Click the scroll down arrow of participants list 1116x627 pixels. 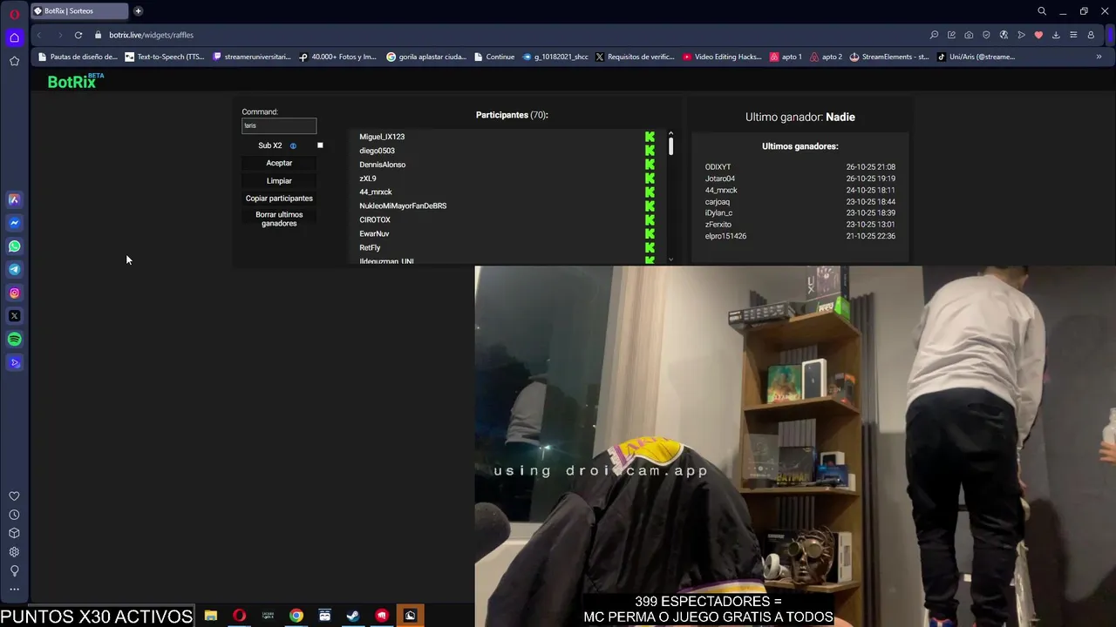click(x=671, y=260)
